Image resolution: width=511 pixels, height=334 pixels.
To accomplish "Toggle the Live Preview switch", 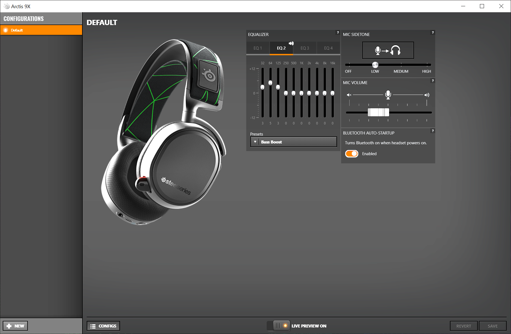I will (278, 326).
